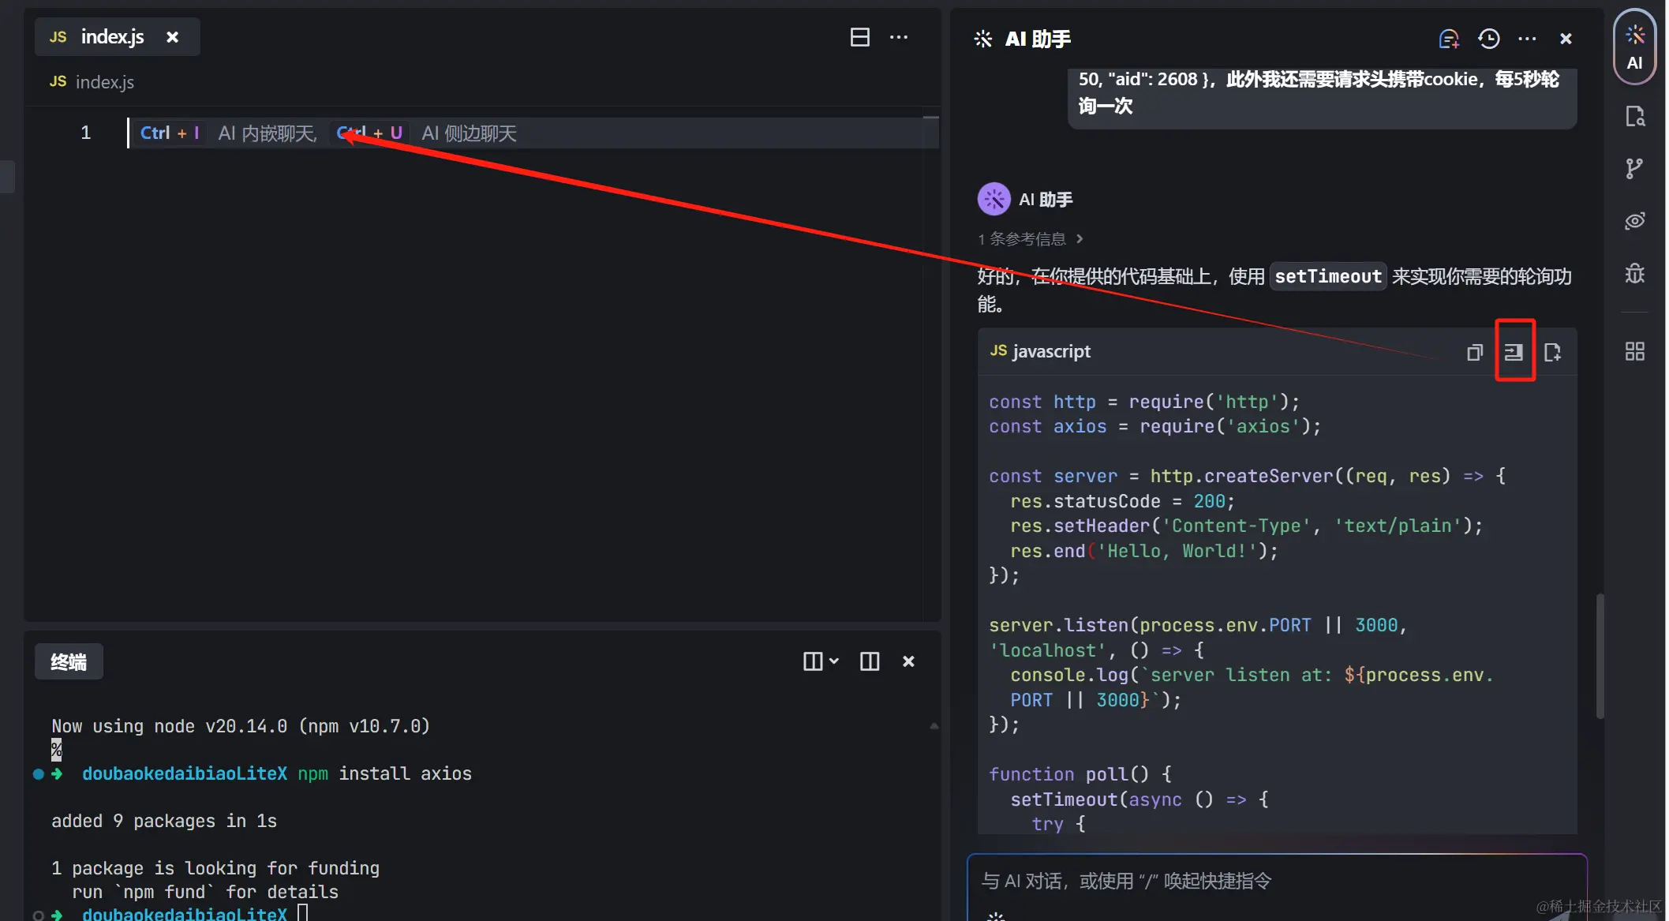Open the editor more actions ellipsis menu
This screenshot has width=1669, height=921.
899,37
